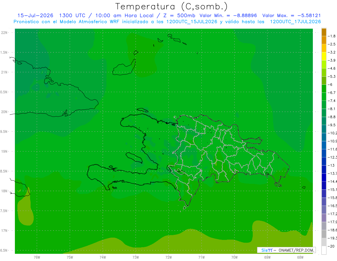The height and width of the screenshot is (261, 337).
Task: Click the '21N' latitude label
Action: pos(4,72)
